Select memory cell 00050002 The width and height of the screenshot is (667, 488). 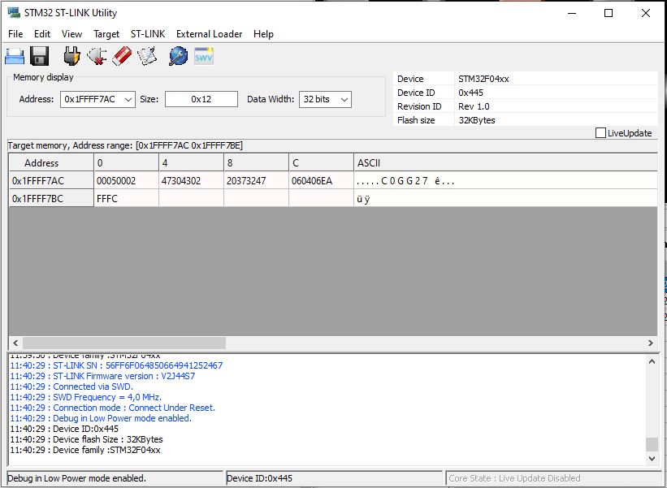(x=126, y=180)
